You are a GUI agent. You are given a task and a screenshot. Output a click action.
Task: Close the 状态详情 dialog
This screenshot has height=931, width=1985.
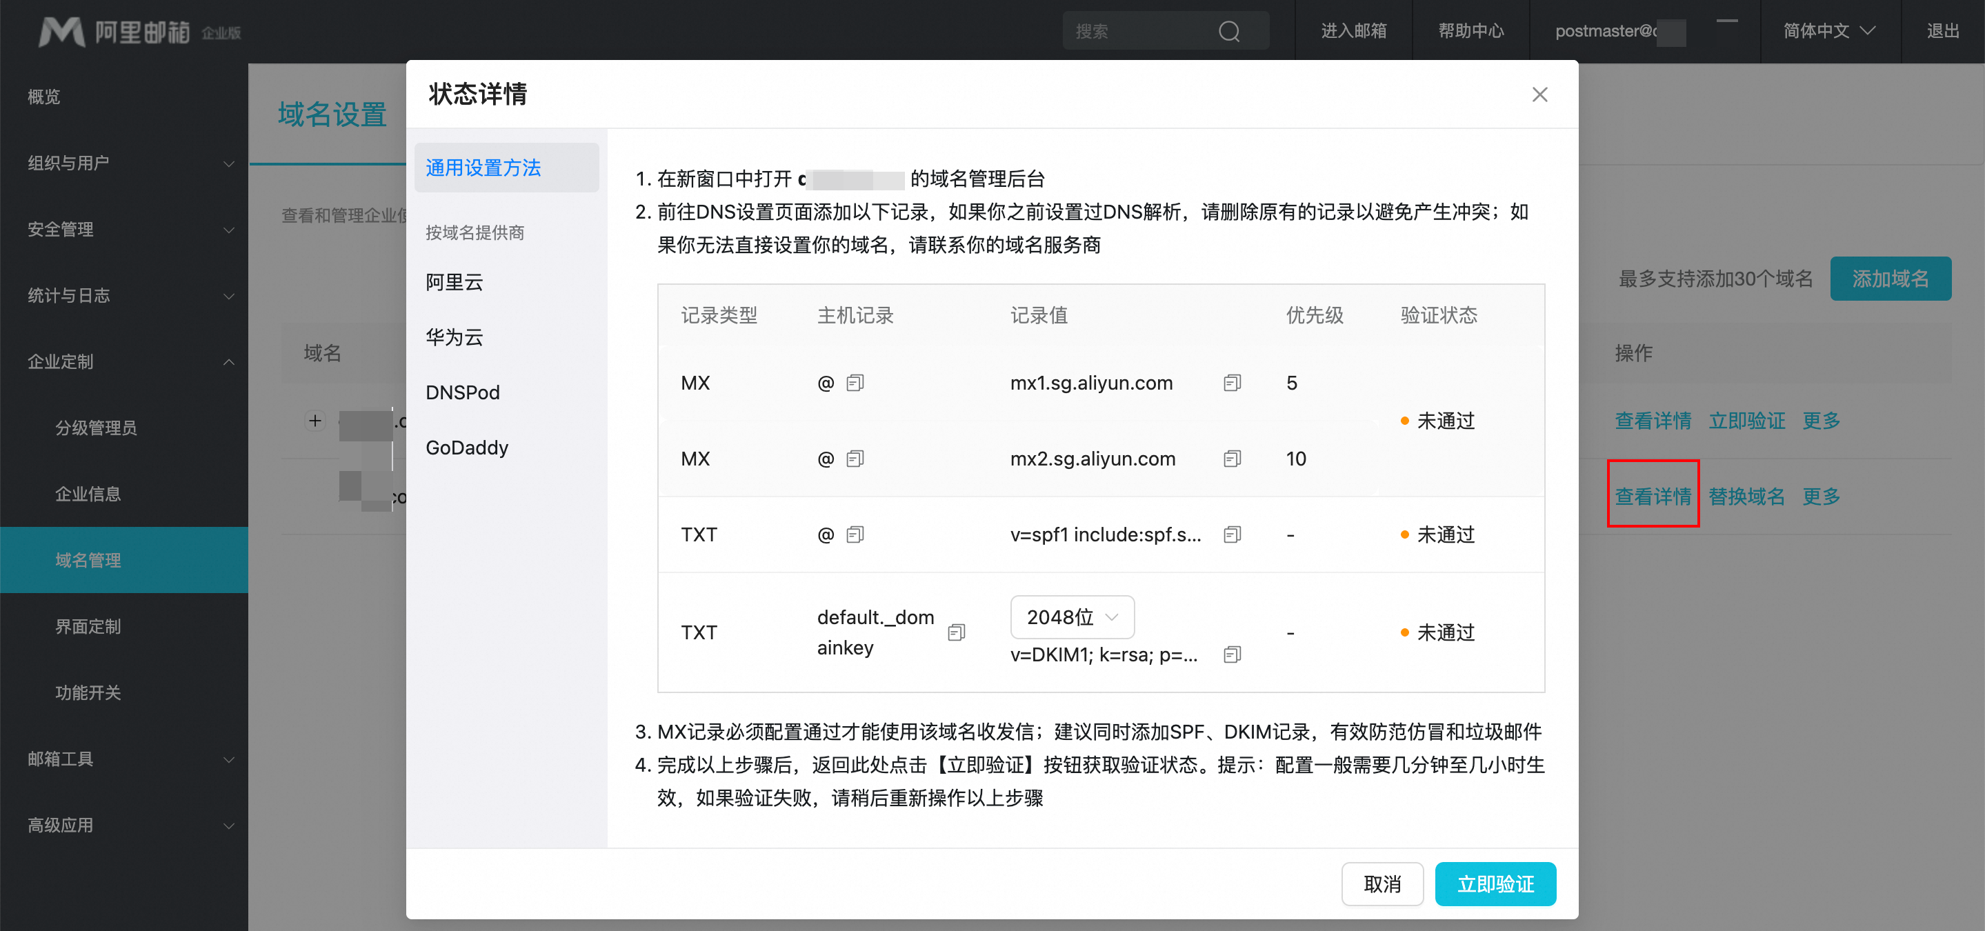pos(1539,94)
